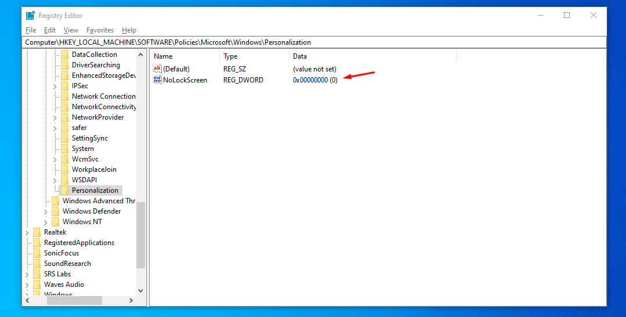
Task: Expand the WSDAPI key
Action: pos(55,181)
